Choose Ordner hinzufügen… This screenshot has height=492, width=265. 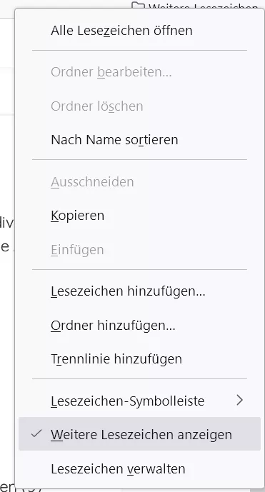pyautogui.click(x=139, y=325)
